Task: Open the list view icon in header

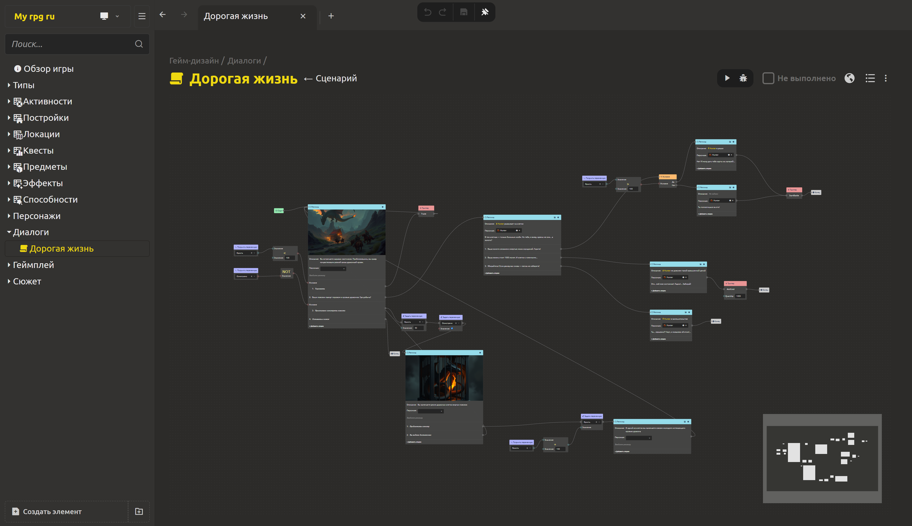Action: pos(870,78)
